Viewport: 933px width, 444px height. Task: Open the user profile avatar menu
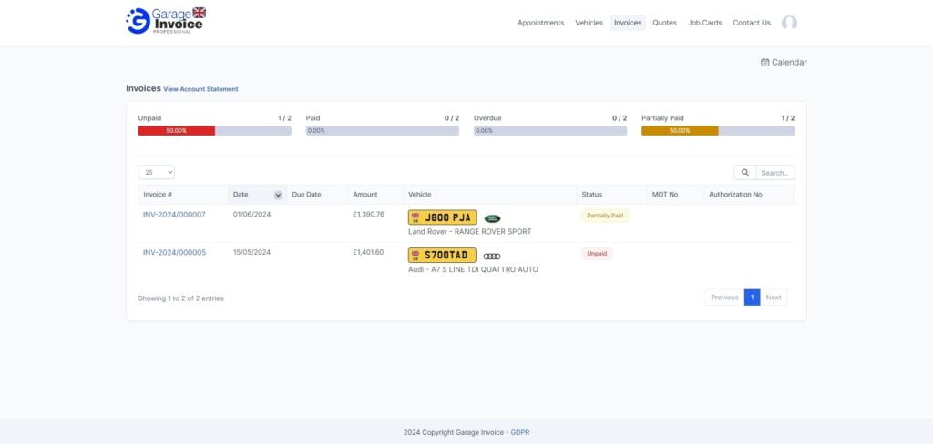click(x=789, y=23)
